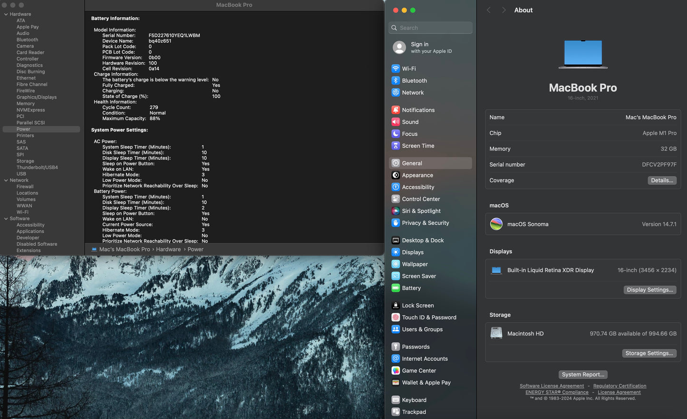Select Bluetooth in System Information sidebar

point(27,40)
